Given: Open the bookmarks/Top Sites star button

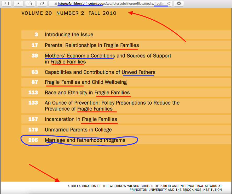Looking at the screenshot, I should point(18,3).
